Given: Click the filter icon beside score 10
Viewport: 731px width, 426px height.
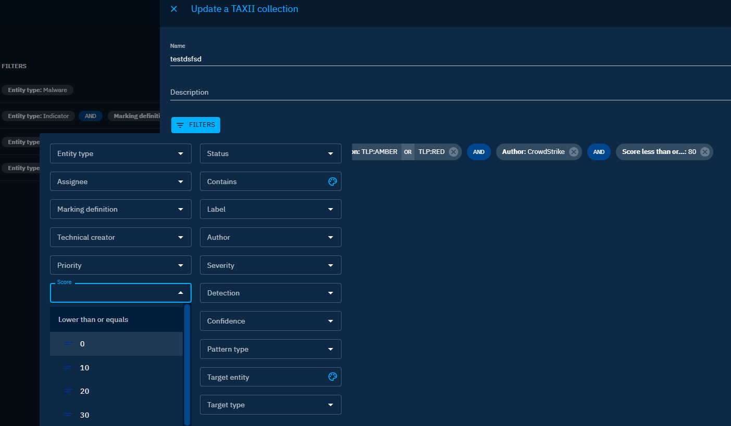Looking at the screenshot, I should [x=69, y=368].
